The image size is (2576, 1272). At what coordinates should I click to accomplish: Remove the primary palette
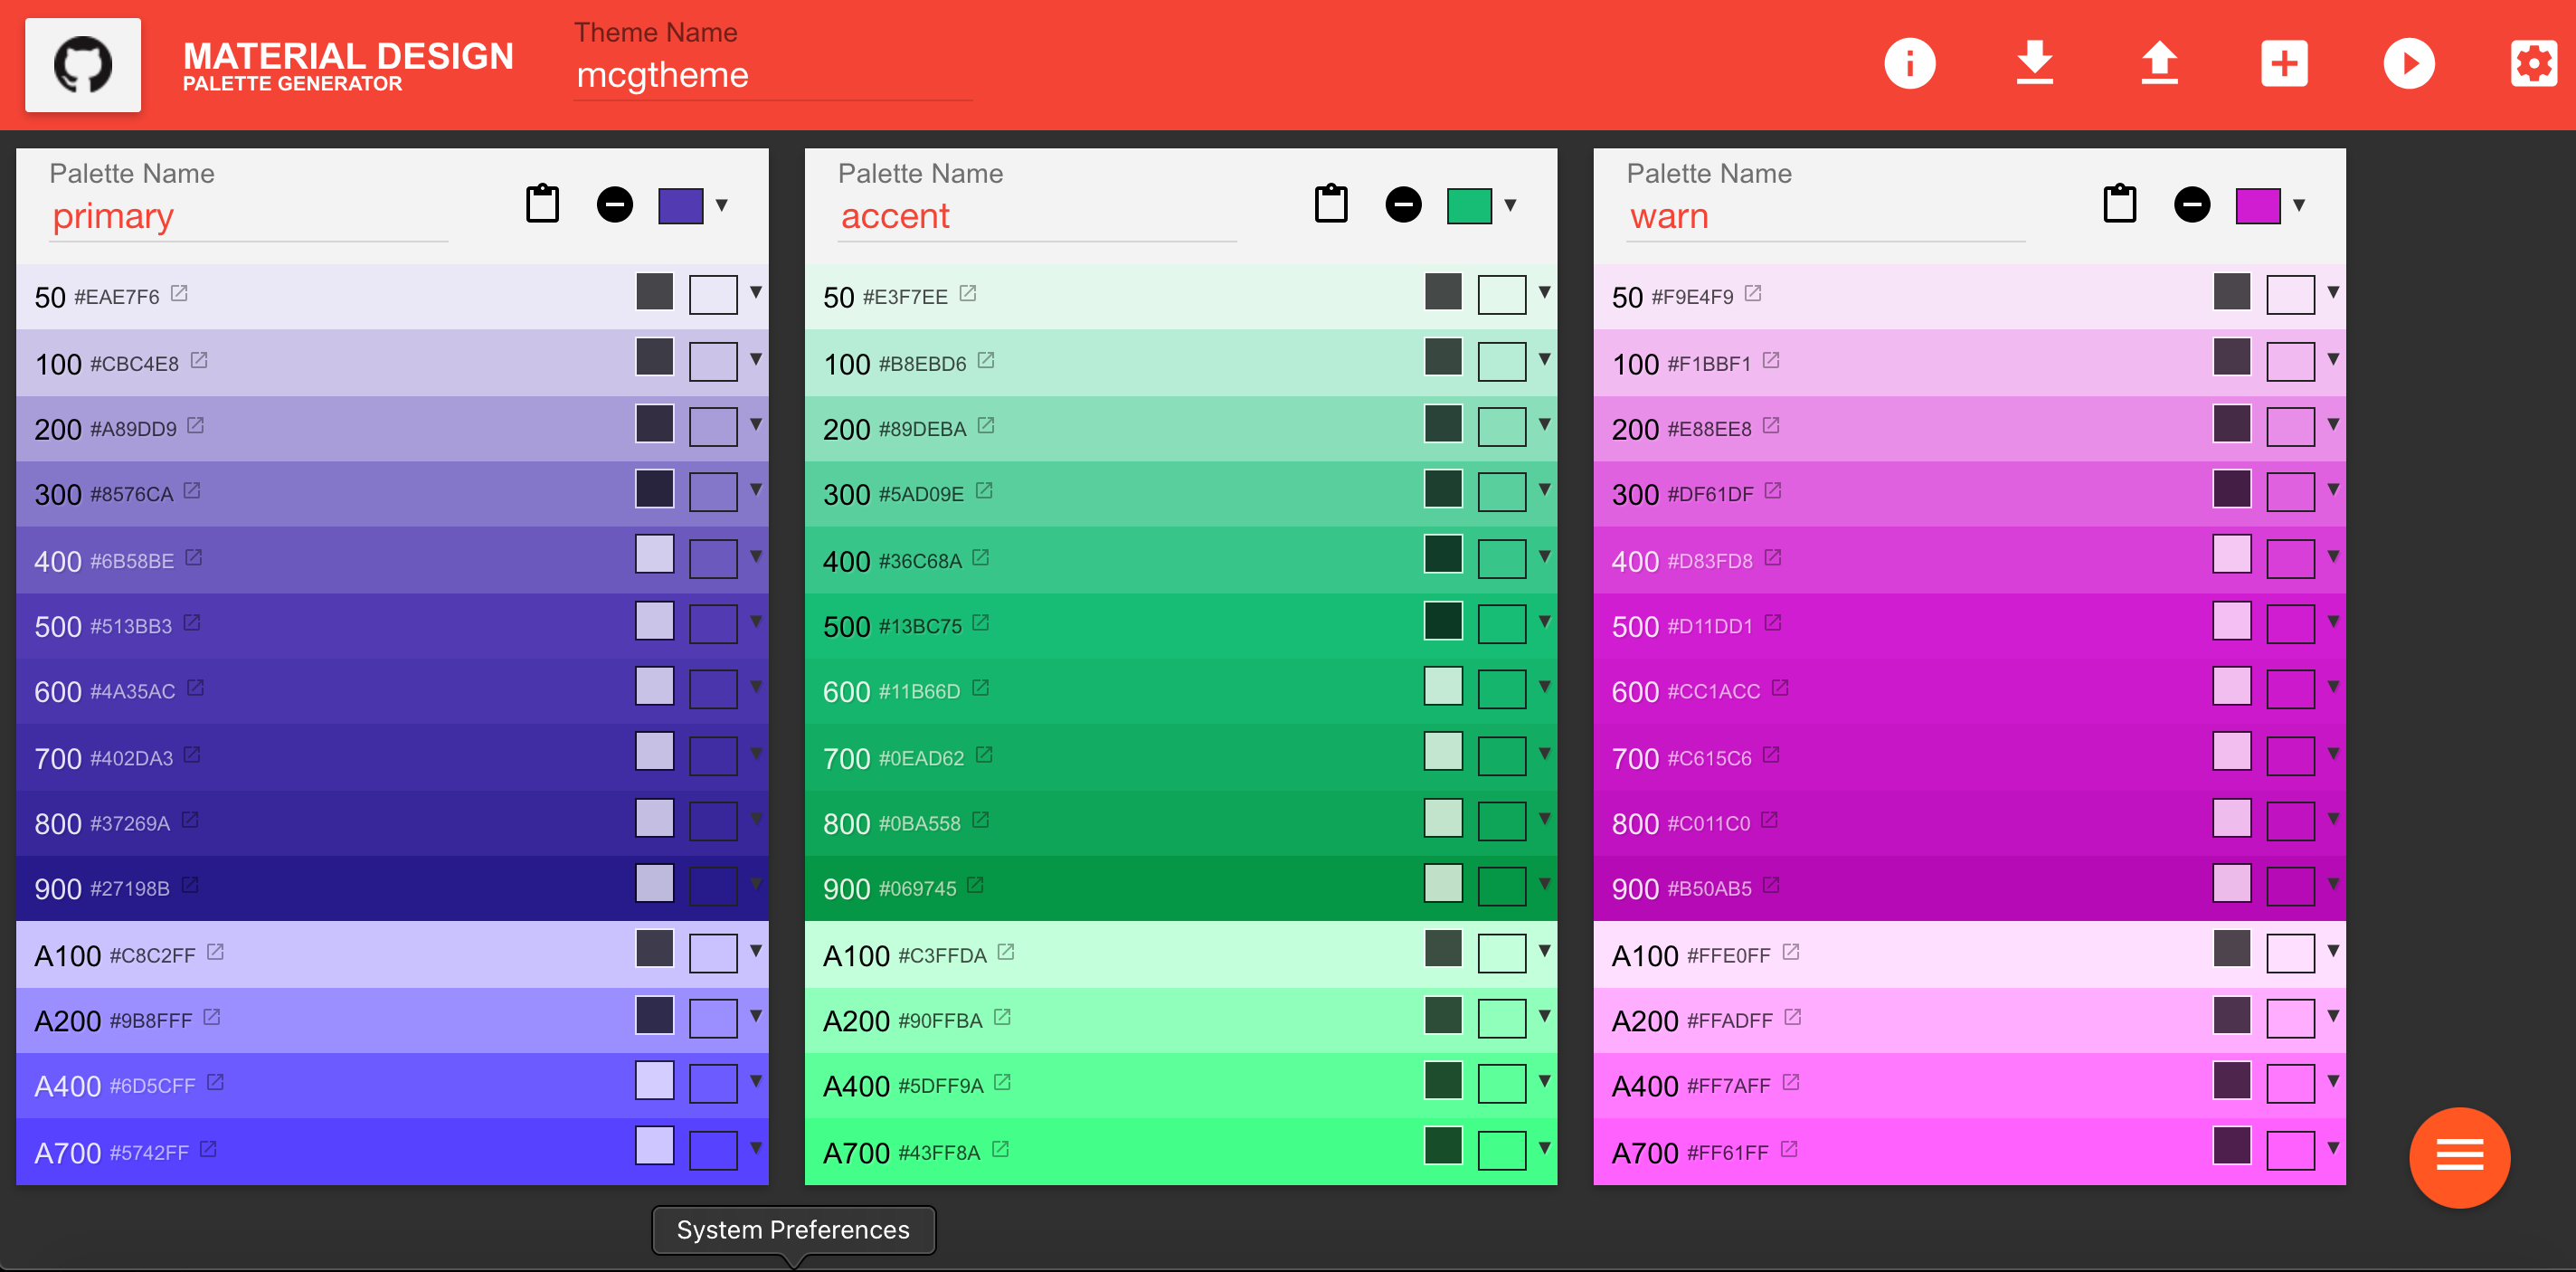point(614,204)
